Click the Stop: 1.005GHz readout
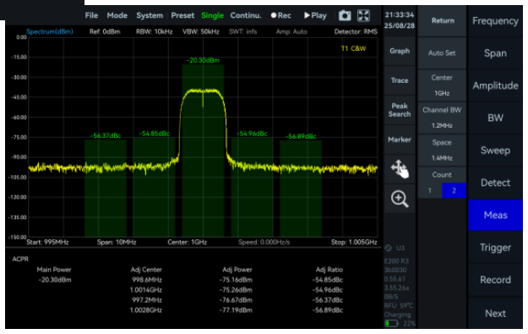528x334 pixels. [354, 242]
